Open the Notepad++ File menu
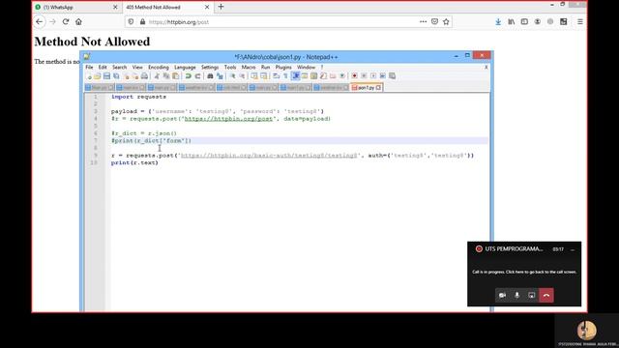The image size is (619, 348). [89, 68]
